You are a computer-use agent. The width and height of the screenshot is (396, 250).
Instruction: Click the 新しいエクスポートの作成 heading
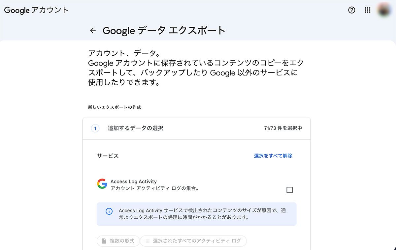point(109,107)
